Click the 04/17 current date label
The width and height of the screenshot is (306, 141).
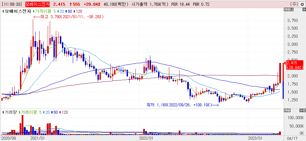tap(292, 138)
